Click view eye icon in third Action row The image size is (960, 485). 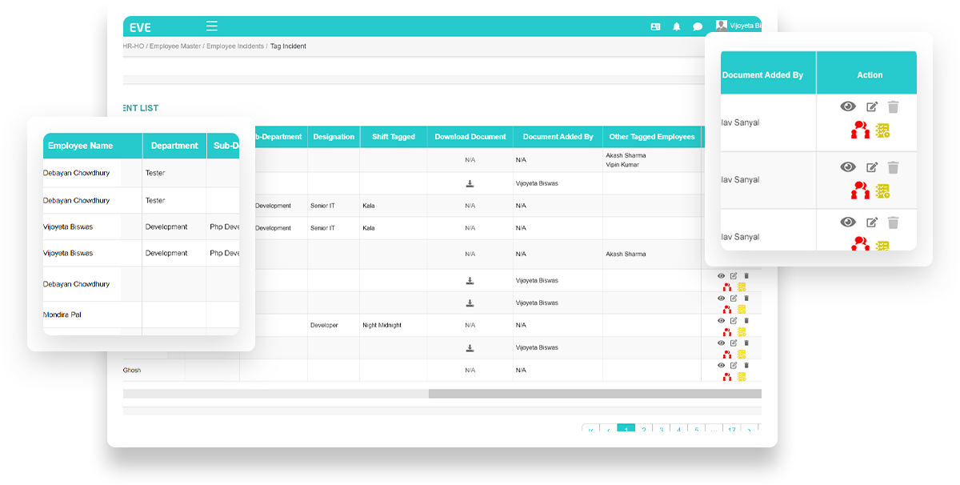848,222
